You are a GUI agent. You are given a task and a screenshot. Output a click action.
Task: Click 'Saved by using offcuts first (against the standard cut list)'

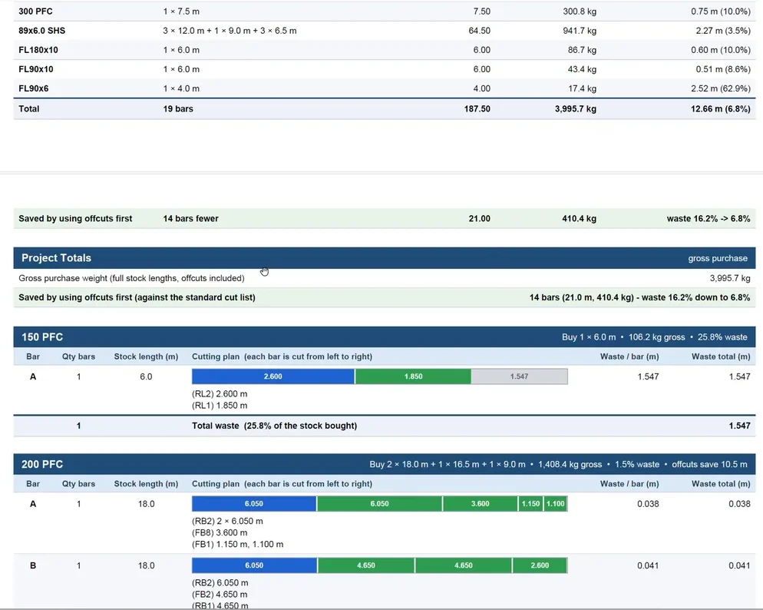coord(137,297)
